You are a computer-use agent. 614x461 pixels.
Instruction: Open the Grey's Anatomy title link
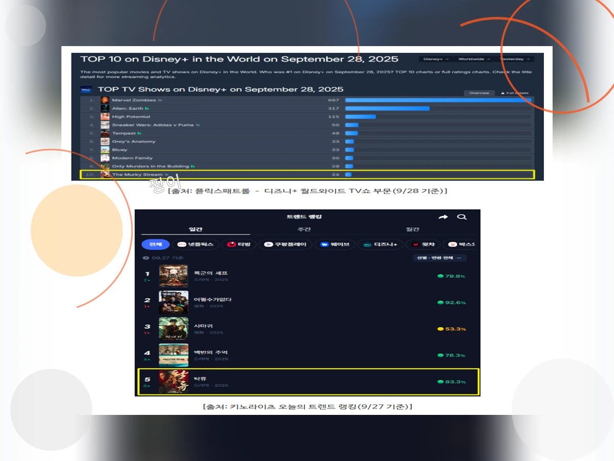pyautogui.click(x=134, y=141)
